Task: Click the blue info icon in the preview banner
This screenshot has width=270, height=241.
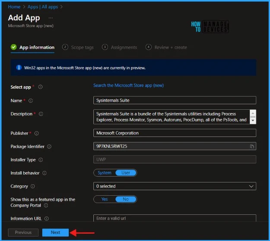Action: (x=19, y=68)
